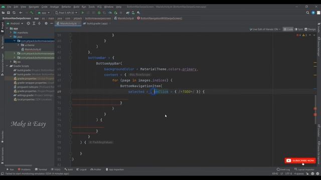Collapse the app module node
Screen dimensions: 321x180
(x=7, y=28)
